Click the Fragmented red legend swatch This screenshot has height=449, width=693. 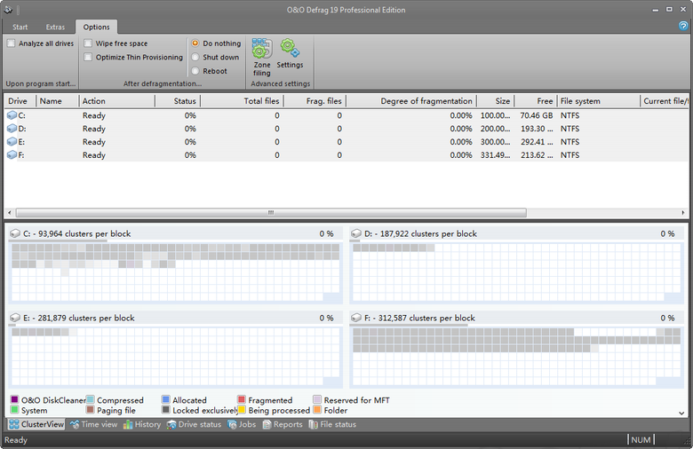point(242,400)
